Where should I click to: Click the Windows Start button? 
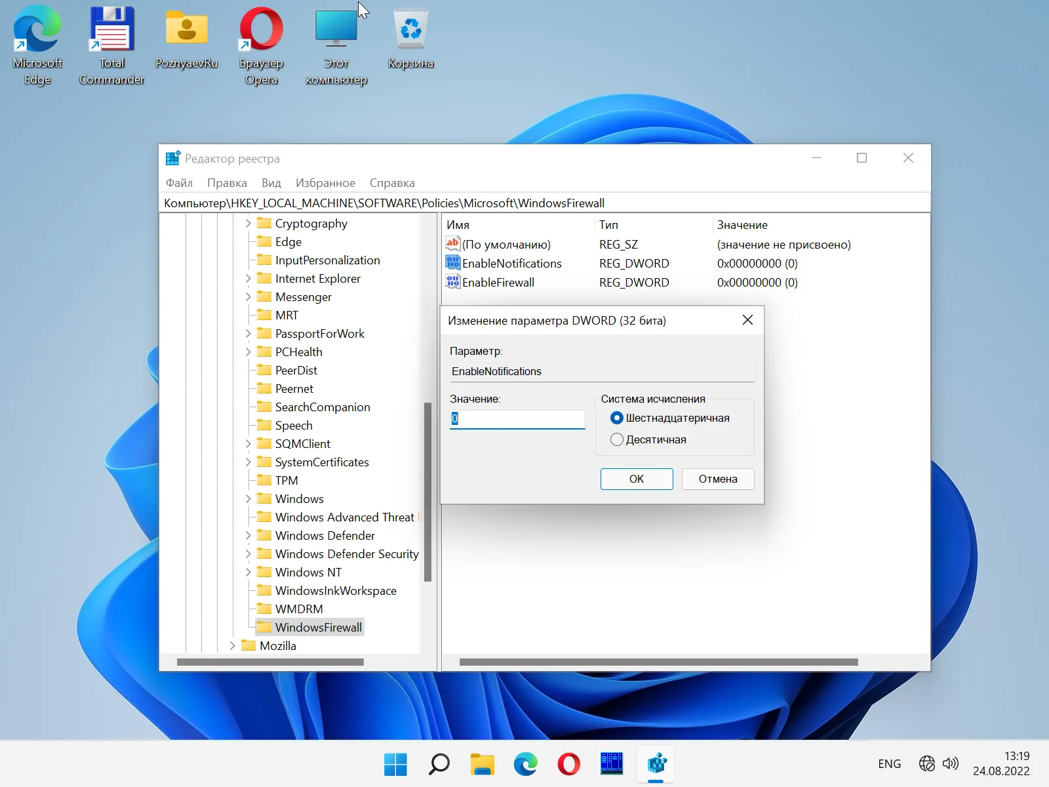point(395,764)
